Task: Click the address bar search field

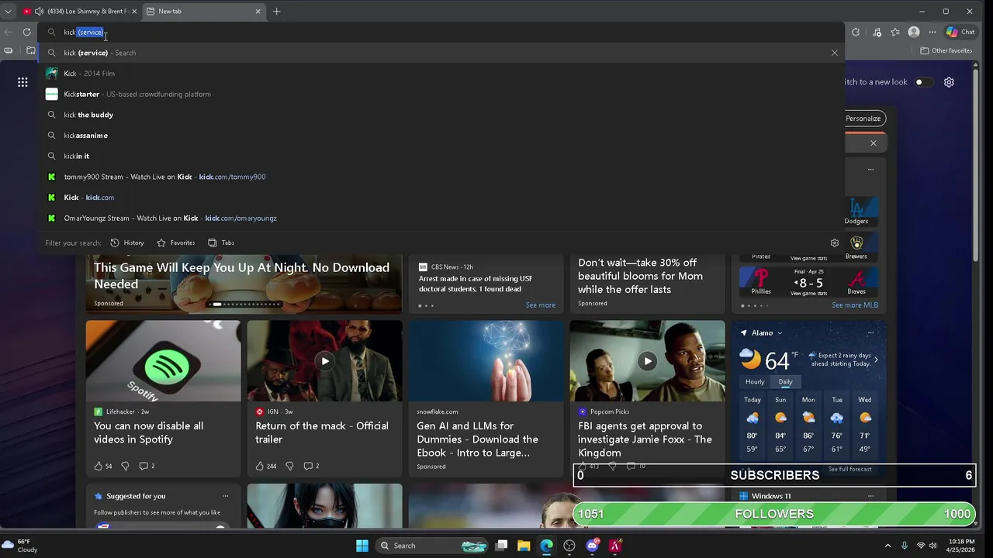Action: pyautogui.click(x=442, y=32)
